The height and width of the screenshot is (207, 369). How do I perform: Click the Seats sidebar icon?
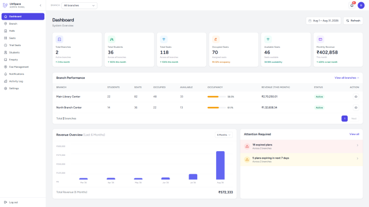coord(5,38)
